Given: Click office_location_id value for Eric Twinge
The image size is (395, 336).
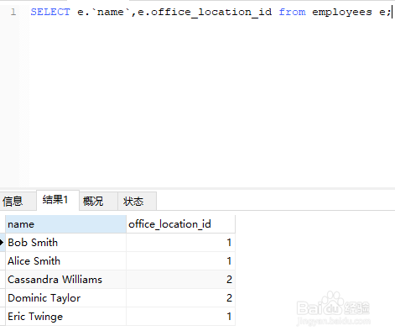Looking at the screenshot, I should click(180, 317).
